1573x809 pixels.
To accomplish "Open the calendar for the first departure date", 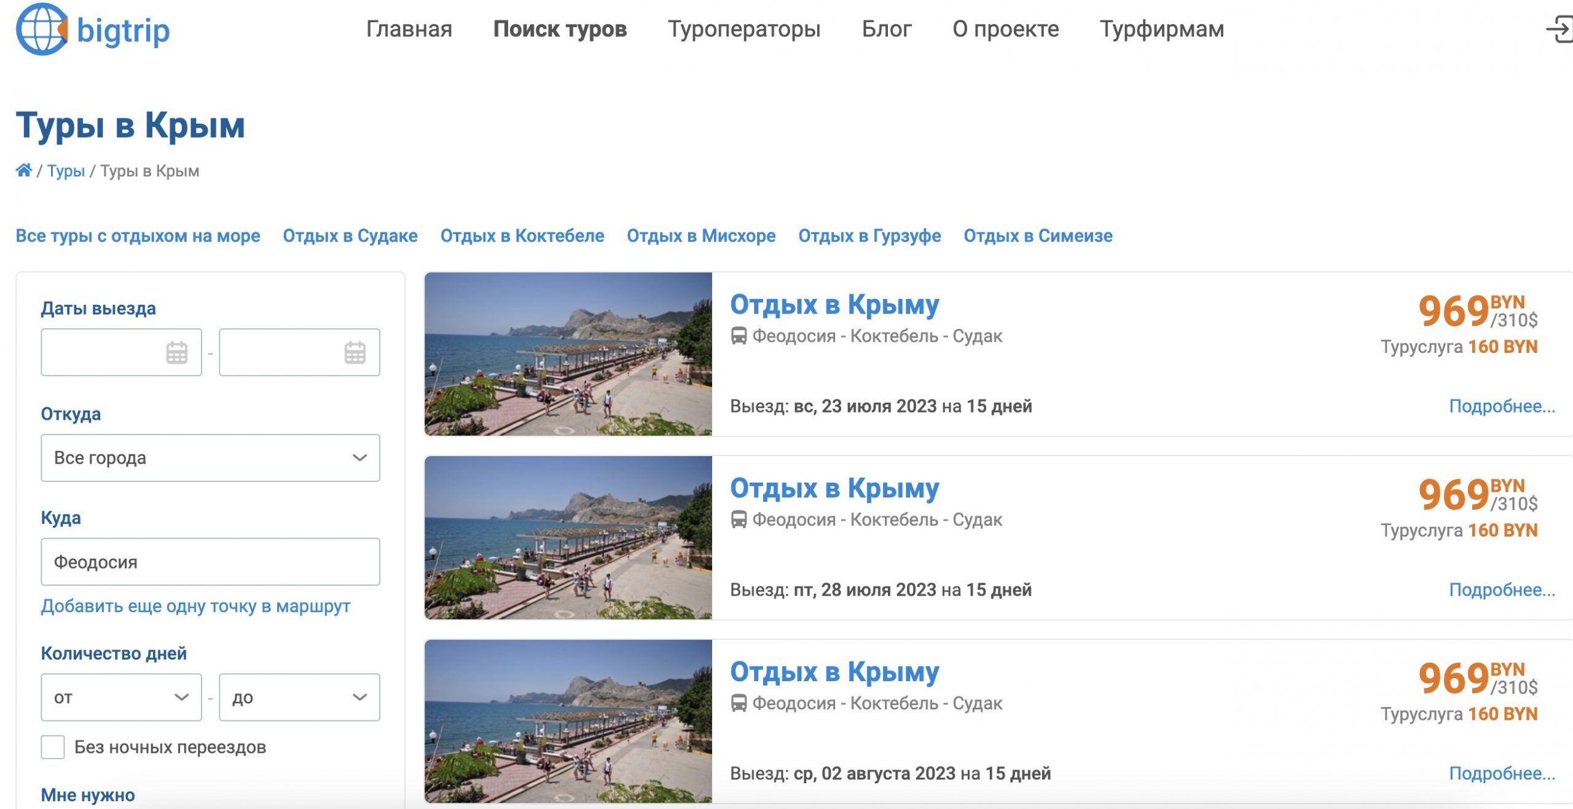I will pyautogui.click(x=178, y=352).
